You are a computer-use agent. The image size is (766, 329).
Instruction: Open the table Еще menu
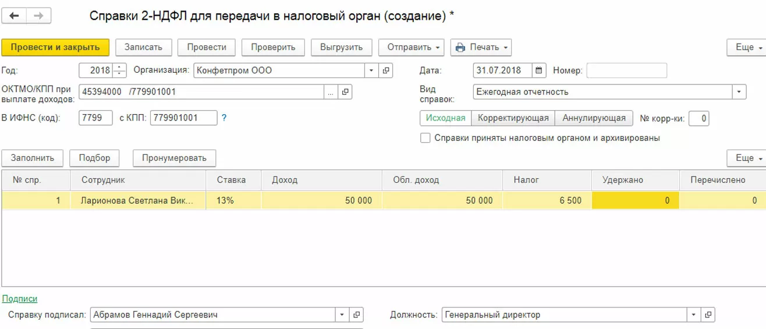(x=747, y=158)
